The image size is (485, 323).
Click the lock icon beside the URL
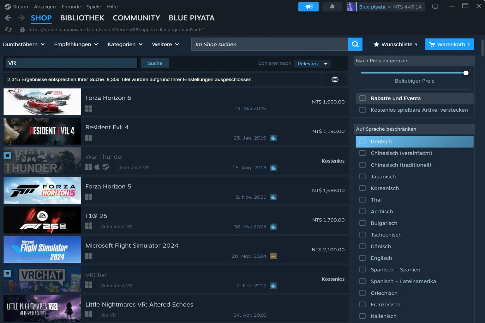(x=22, y=30)
